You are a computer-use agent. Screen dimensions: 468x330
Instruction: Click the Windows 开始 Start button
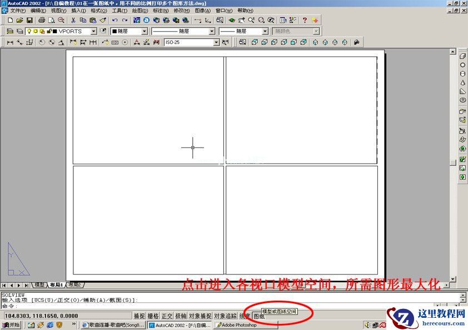[11, 324]
